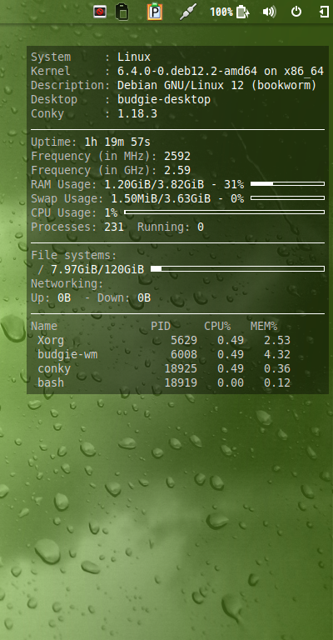Open the power session menu icon
The width and height of the screenshot is (333, 640).
(x=296, y=12)
